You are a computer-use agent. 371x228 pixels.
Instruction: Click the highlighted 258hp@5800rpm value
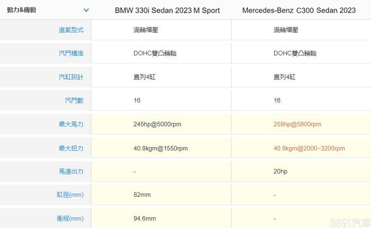(x=297, y=124)
